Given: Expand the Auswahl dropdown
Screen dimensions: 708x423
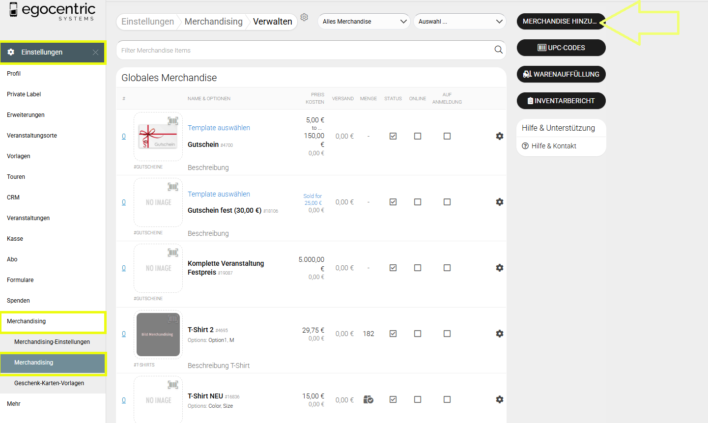Looking at the screenshot, I should (x=459, y=22).
